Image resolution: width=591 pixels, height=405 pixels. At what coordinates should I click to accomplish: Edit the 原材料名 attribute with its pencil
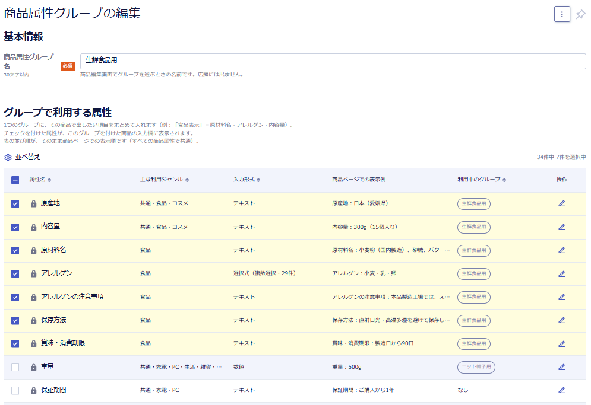pyautogui.click(x=562, y=250)
